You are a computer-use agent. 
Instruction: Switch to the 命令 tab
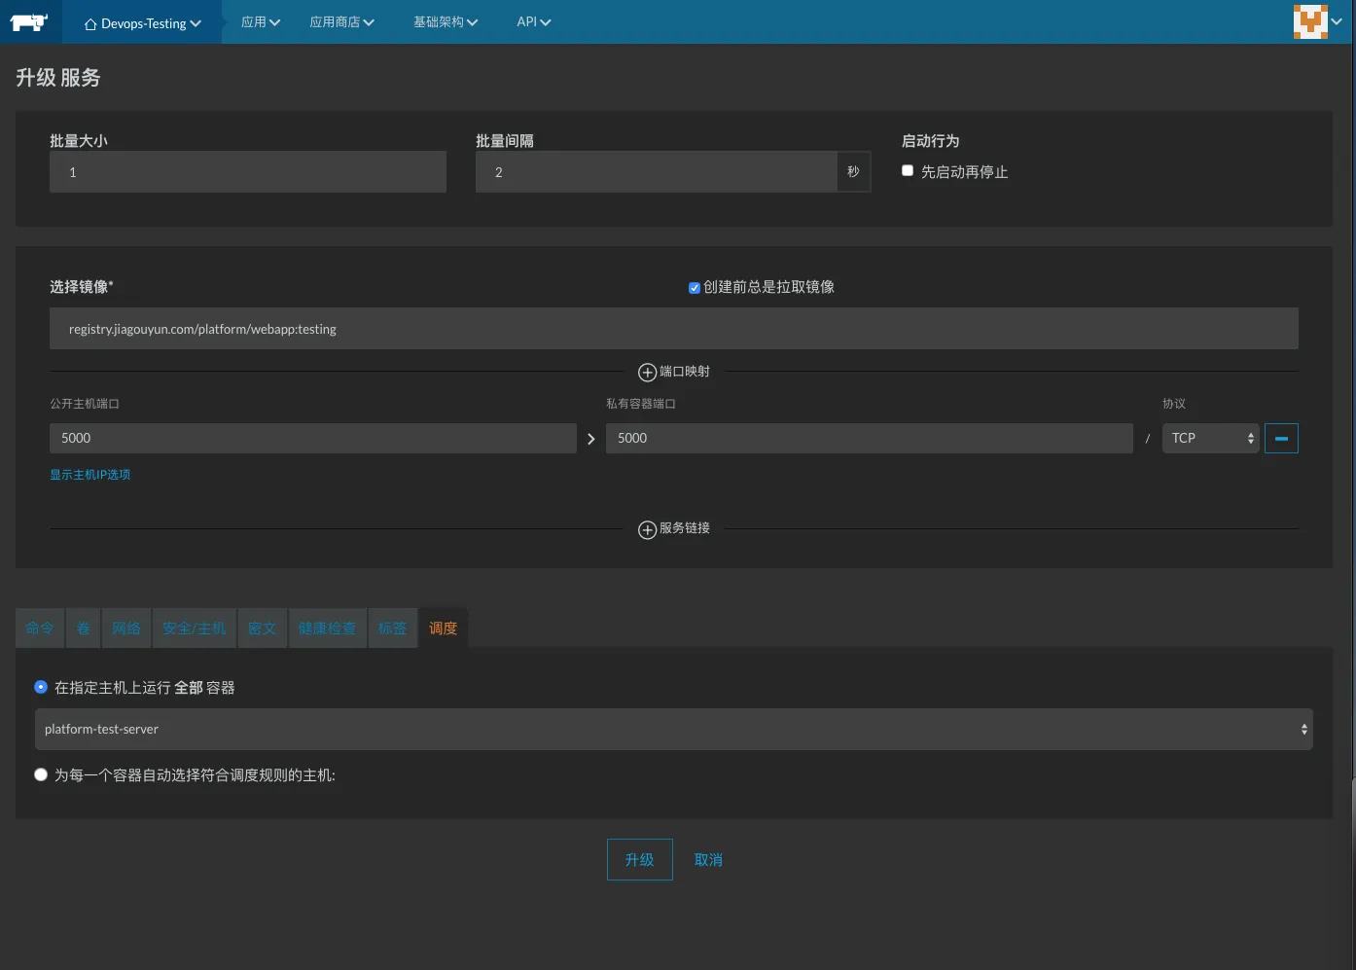point(40,629)
